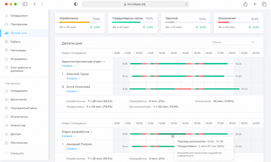Click the Детали дня bar-chart icon
271x162 pixels.
pyautogui.click(x=6, y=33)
